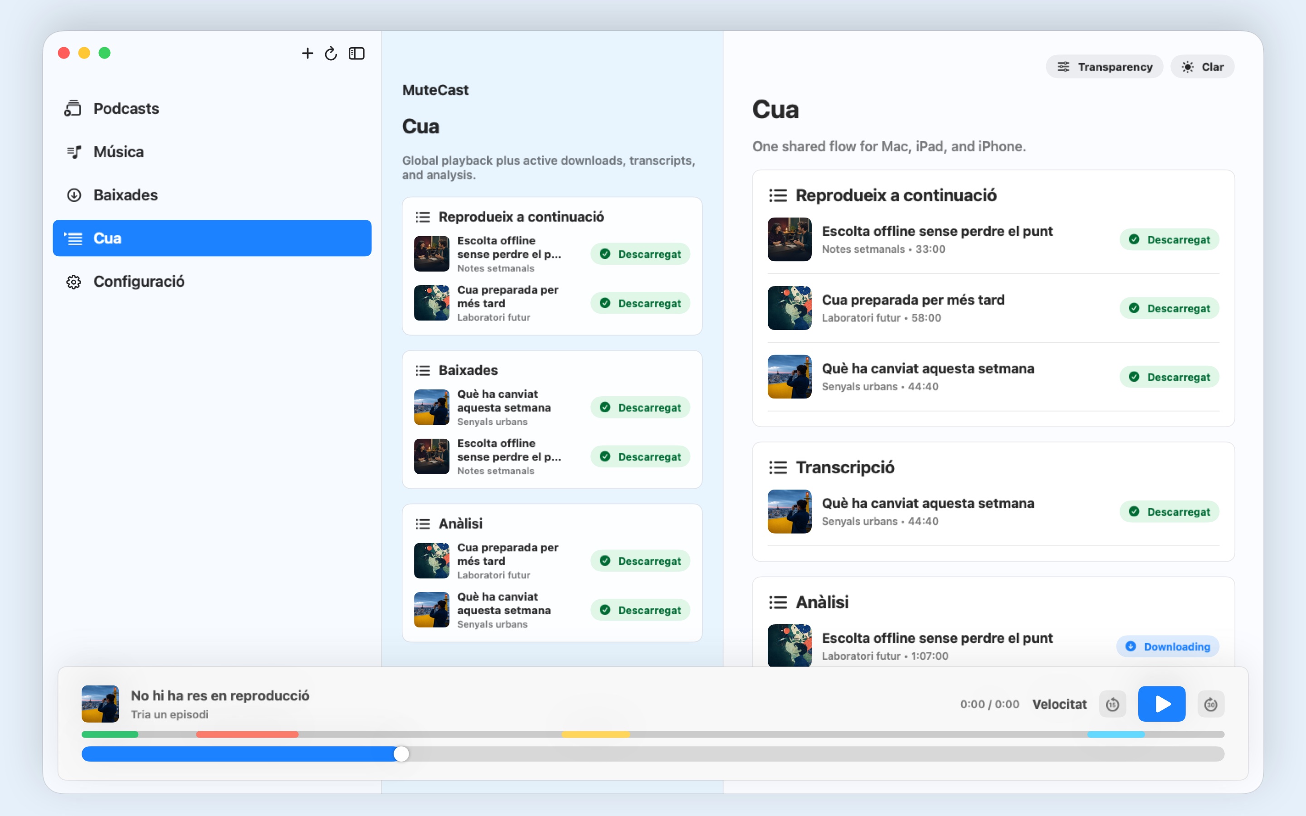Open Podcasts in the sidebar
Viewport: 1306px width, 816px height.
point(212,108)
